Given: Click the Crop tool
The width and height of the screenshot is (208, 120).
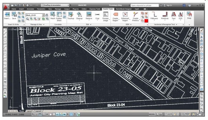Looking at the screenshot, I should tap(97, 16).
